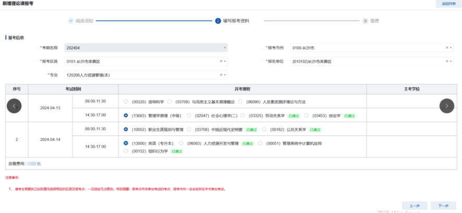The image size is (462, 213).
Task: Click the step 2 填写报考资料 circle icon
Action: [218, 21]
